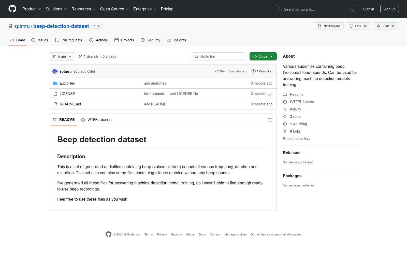Click the Sign in link
Screen dimensions: 407x254
coord(369,9)
